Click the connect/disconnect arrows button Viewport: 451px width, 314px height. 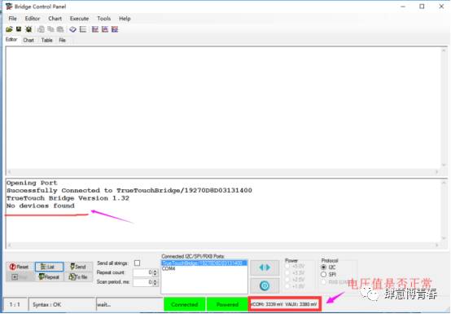click(265, 268)
